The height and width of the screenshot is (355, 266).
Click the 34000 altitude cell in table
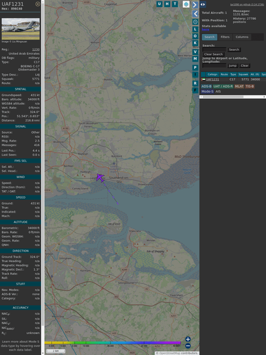point(255,79)
